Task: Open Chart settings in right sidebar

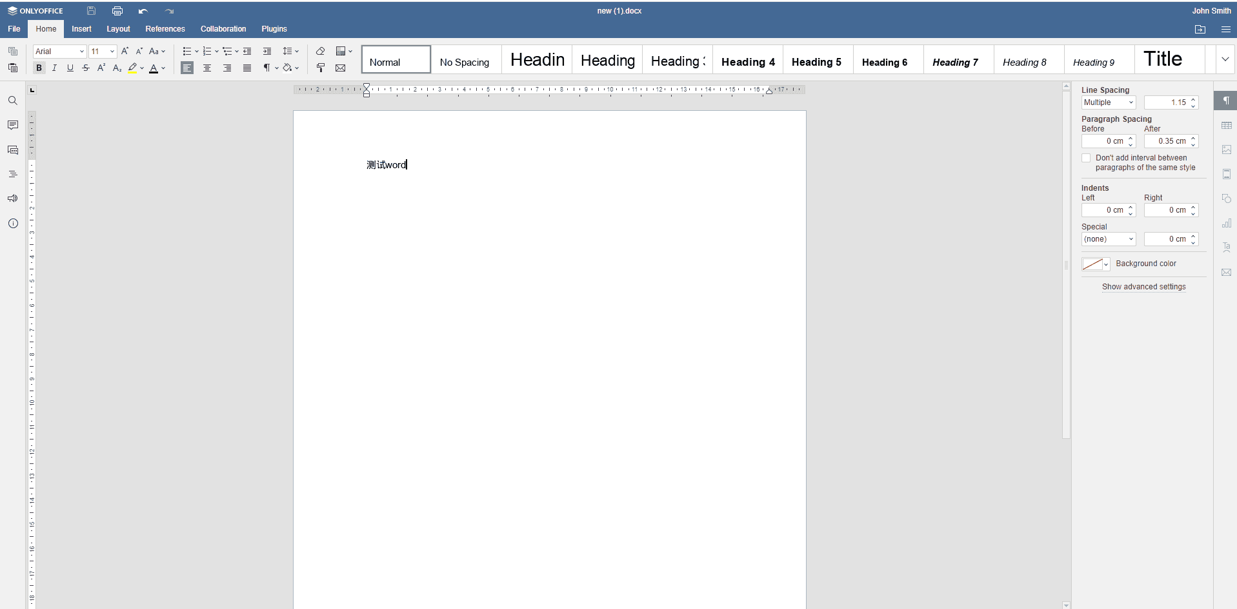Action: (1227, 223)
